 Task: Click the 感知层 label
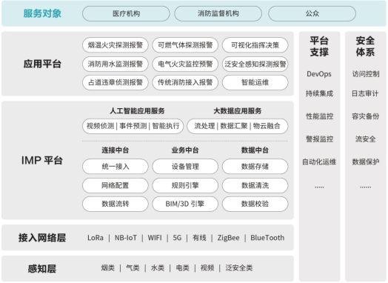pos(42,269)
